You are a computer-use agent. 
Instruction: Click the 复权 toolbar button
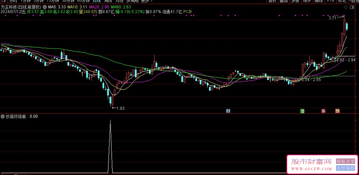[x=272, y=1]
